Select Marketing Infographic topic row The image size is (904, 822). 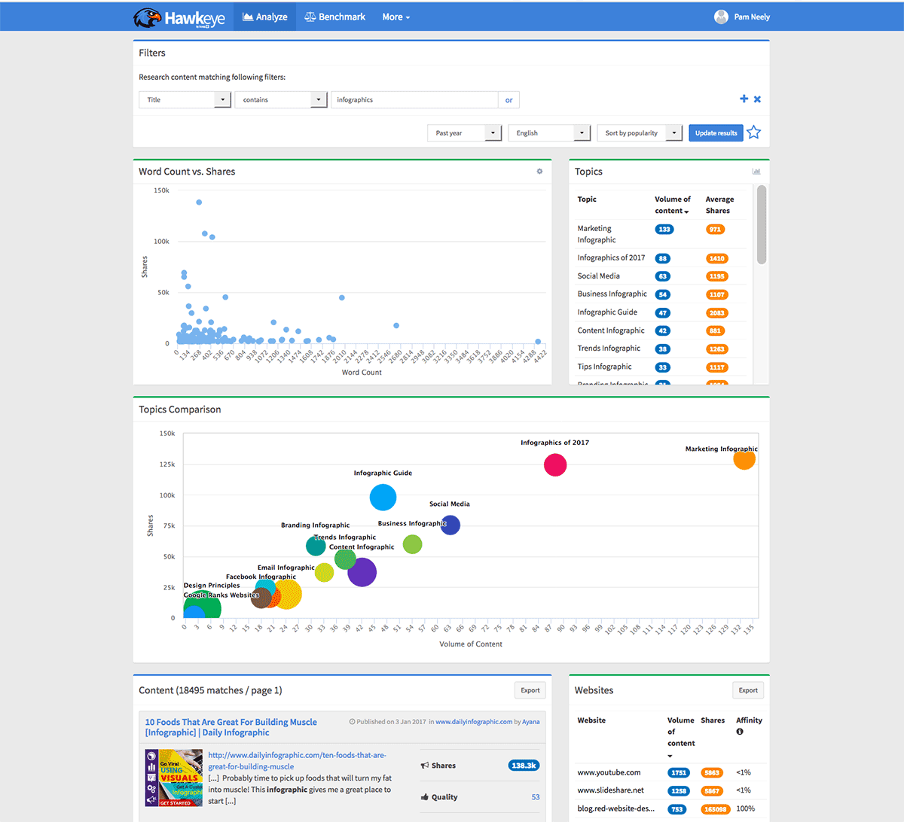click(662, 234)
